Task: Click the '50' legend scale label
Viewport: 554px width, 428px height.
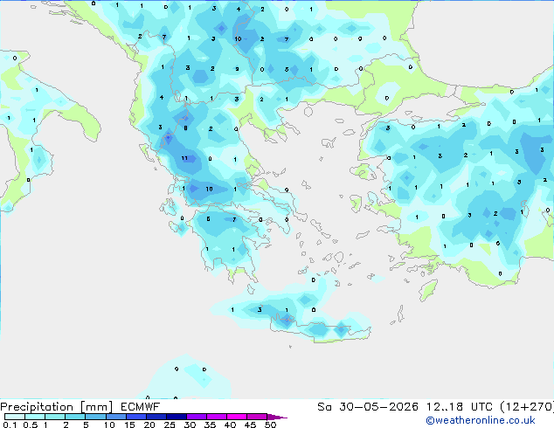Action: tap(270, 425)
